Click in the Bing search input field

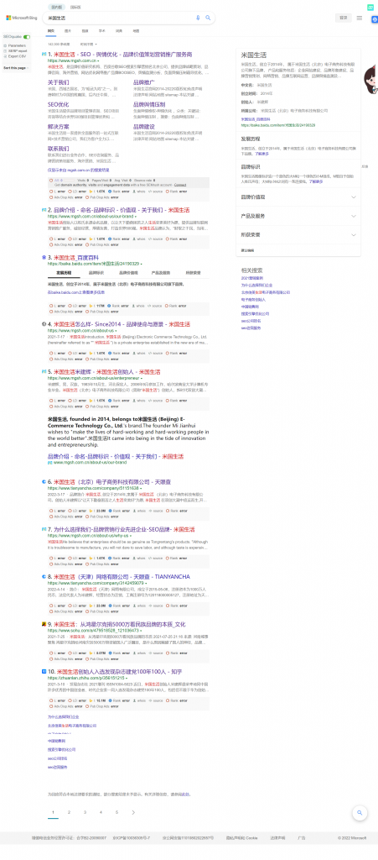(117, 18)
